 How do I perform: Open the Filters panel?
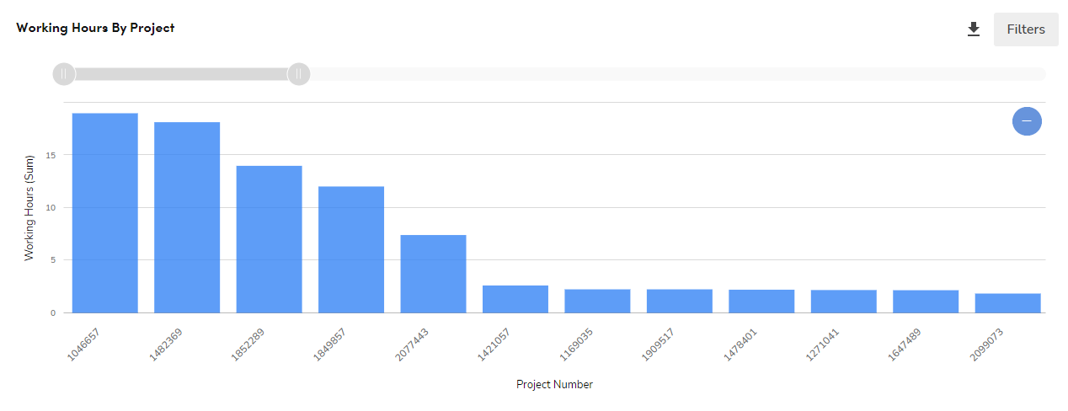(1026, 29)
